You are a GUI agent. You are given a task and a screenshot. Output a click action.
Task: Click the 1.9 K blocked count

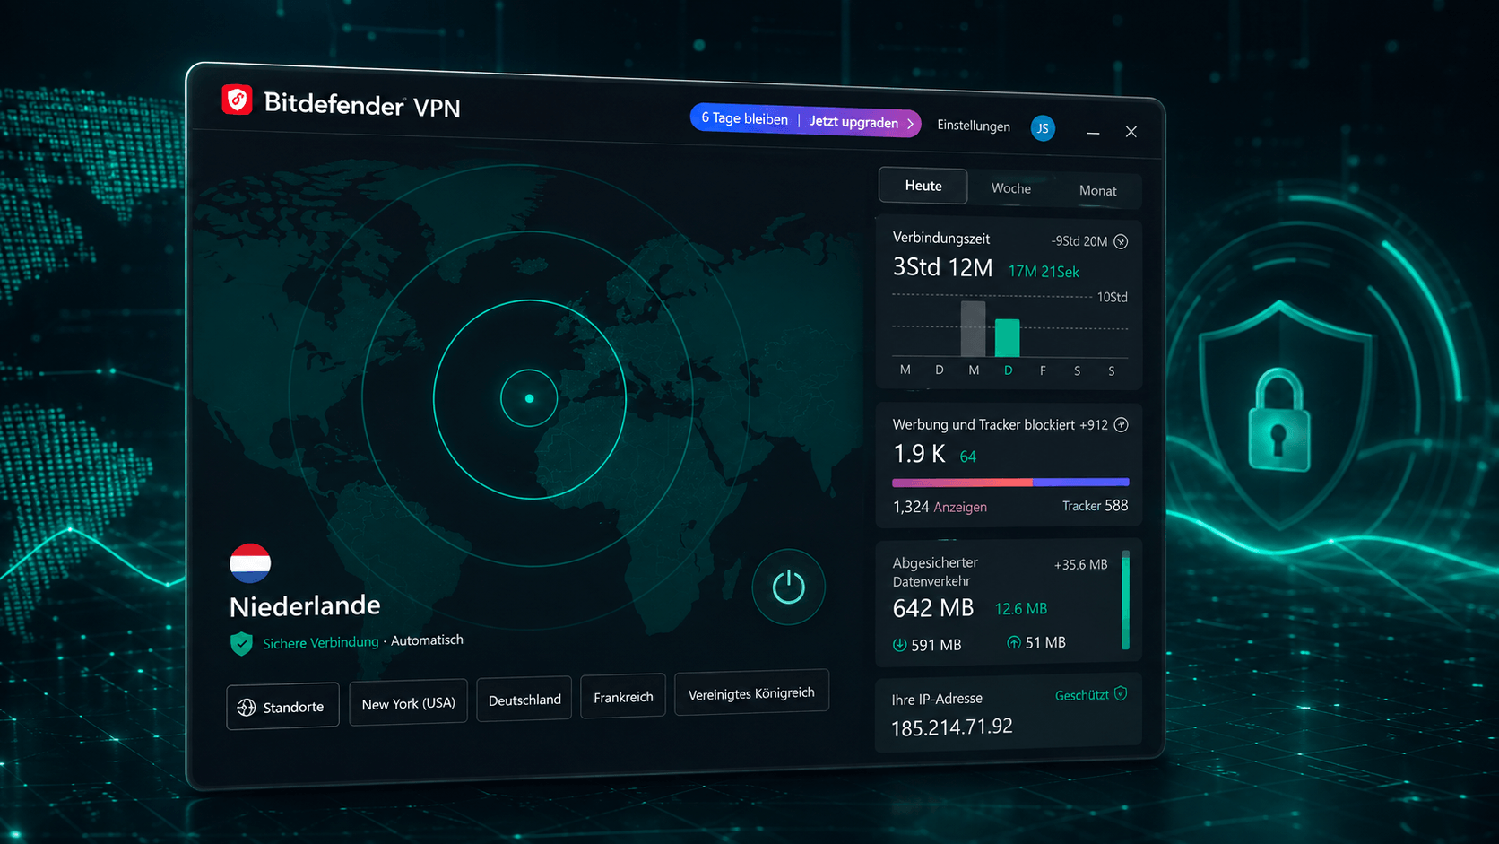click(919, 454)
